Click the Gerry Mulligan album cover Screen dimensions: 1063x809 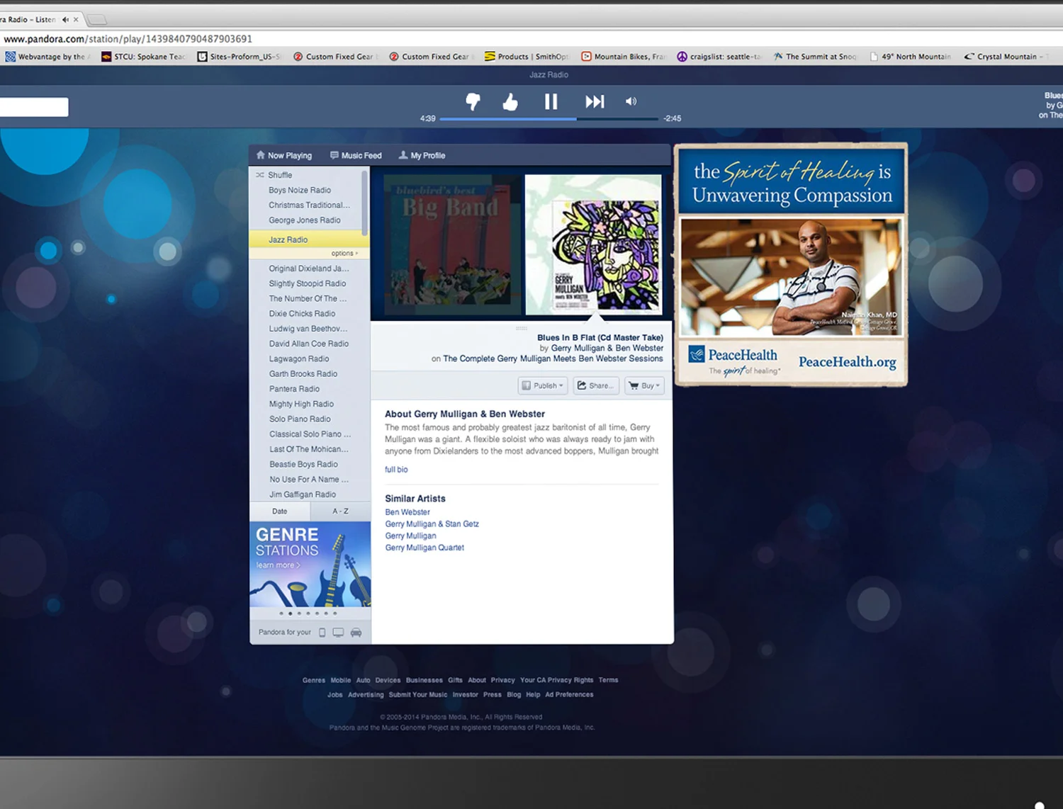click(594, 244)
